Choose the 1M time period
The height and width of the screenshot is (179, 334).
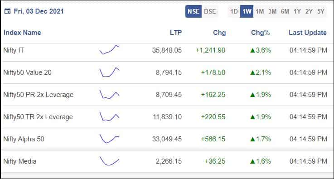(x=260, y=11)
